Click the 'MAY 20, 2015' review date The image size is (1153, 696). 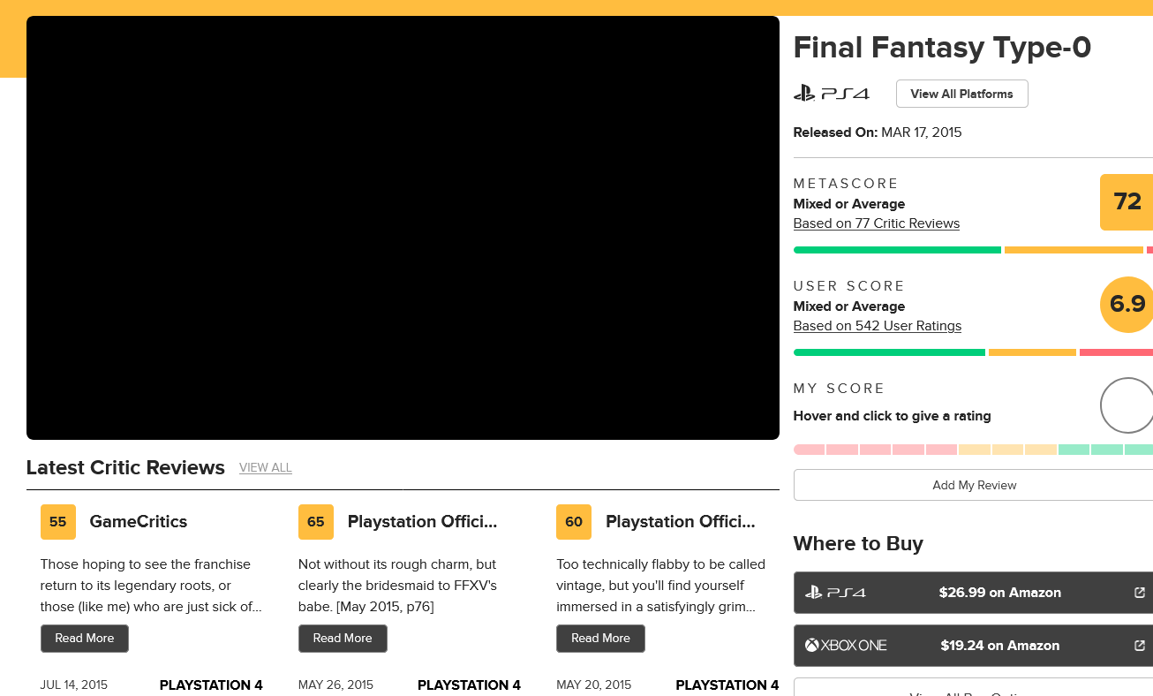tap(594, 685)
